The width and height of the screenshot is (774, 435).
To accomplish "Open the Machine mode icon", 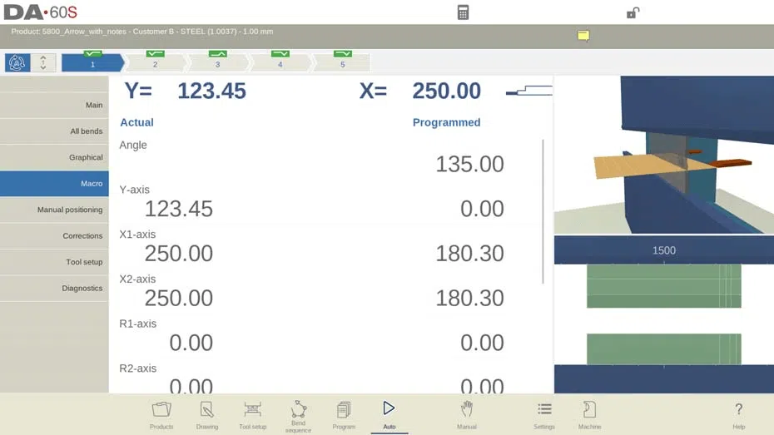I will pyautogui.click(x=589, y=415).
